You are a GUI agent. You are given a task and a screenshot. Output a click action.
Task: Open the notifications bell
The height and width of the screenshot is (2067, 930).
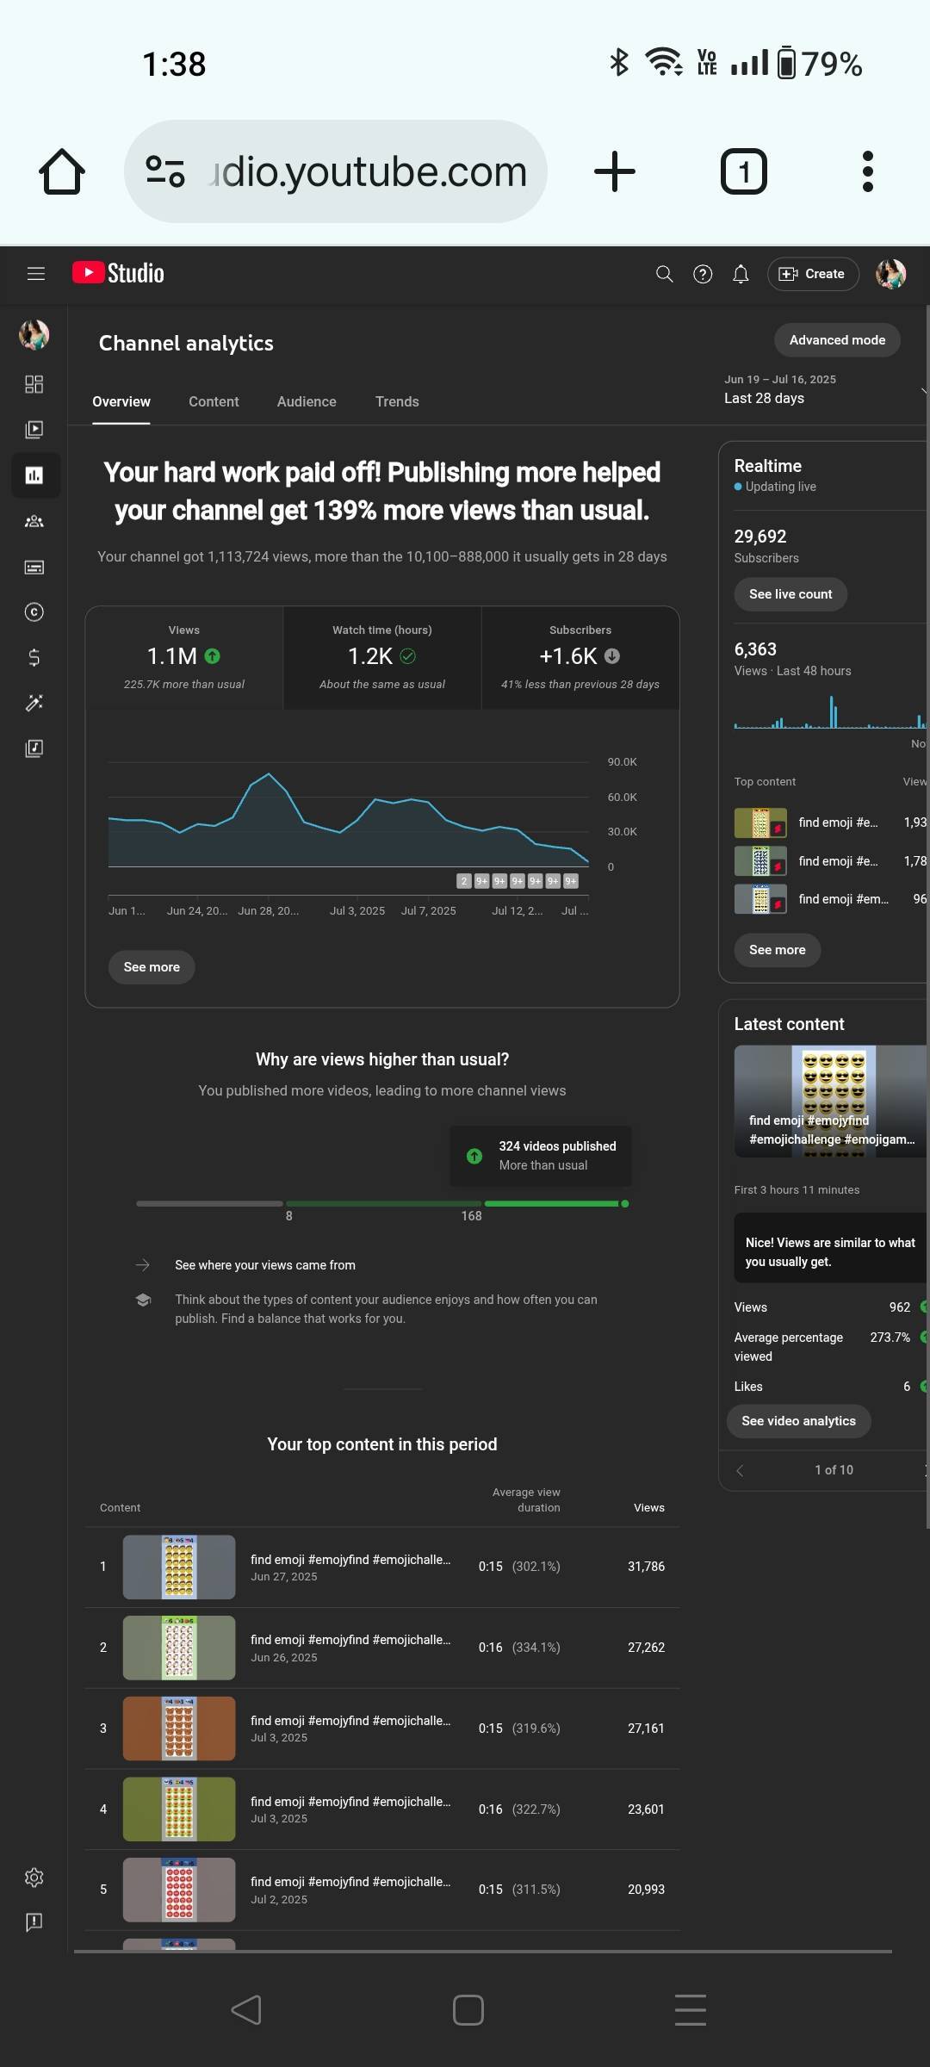(x=741, y=274)
